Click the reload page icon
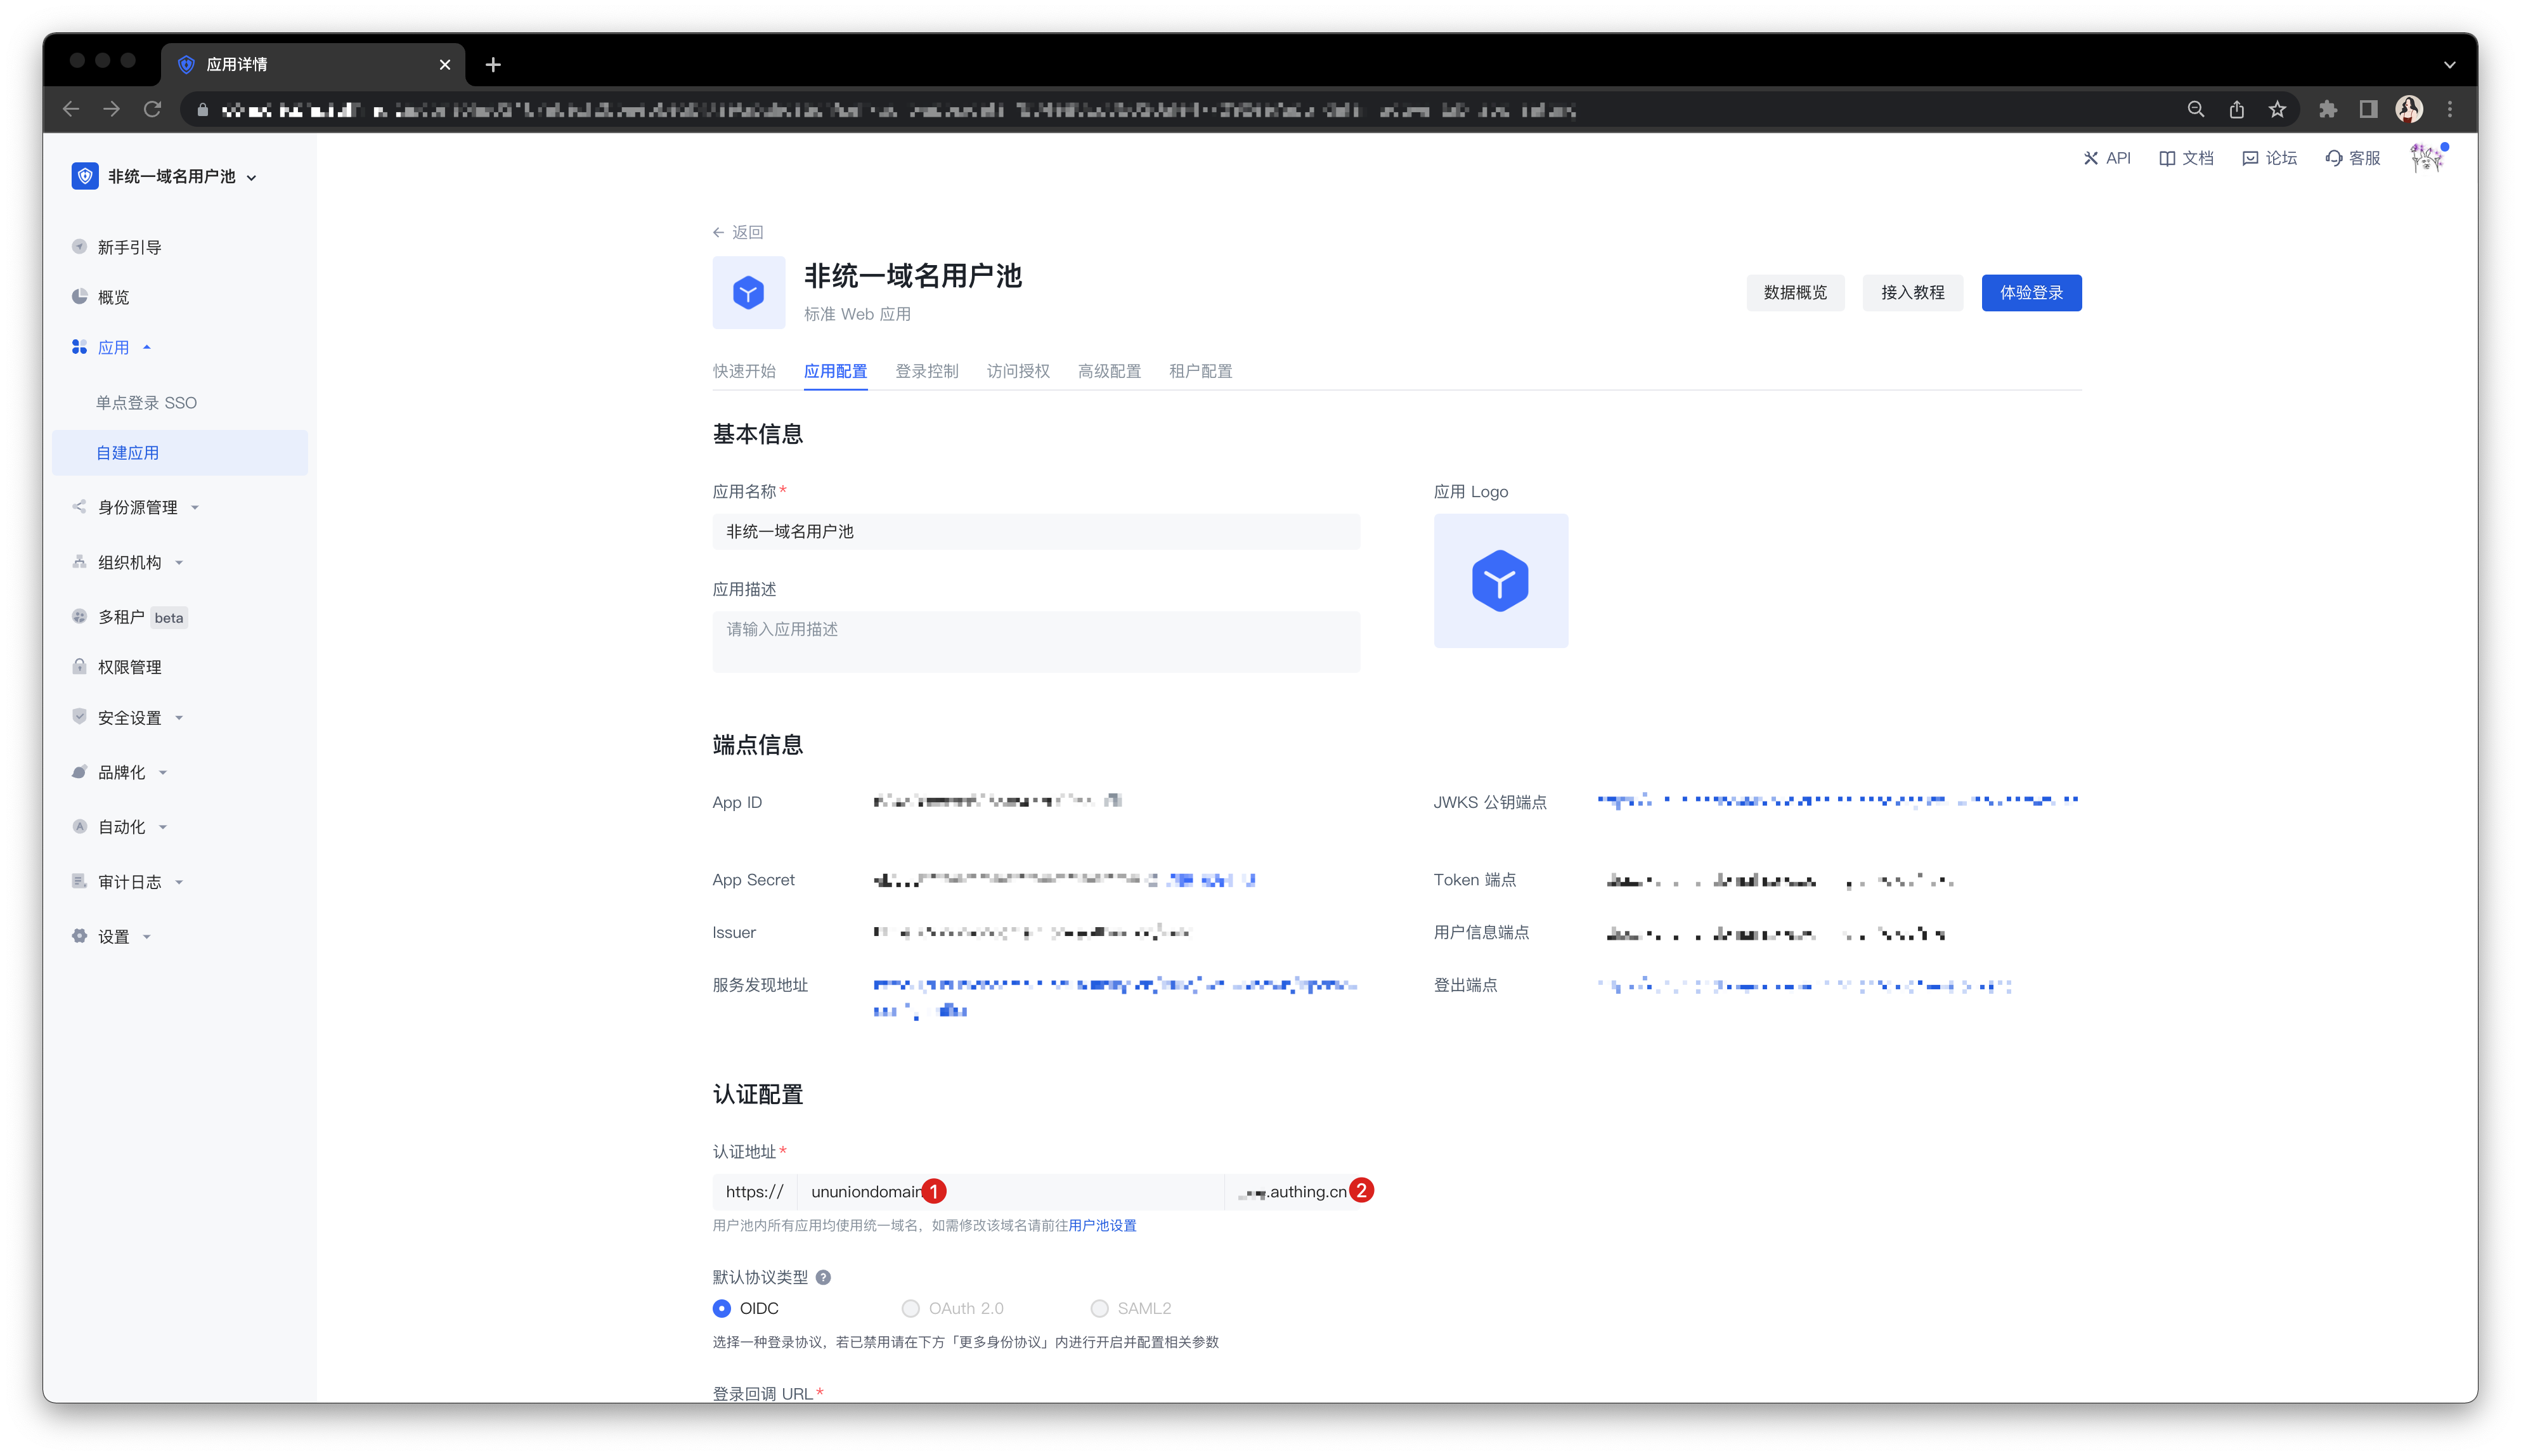Screen dimensions: 2521x1456 pos(153,110)
